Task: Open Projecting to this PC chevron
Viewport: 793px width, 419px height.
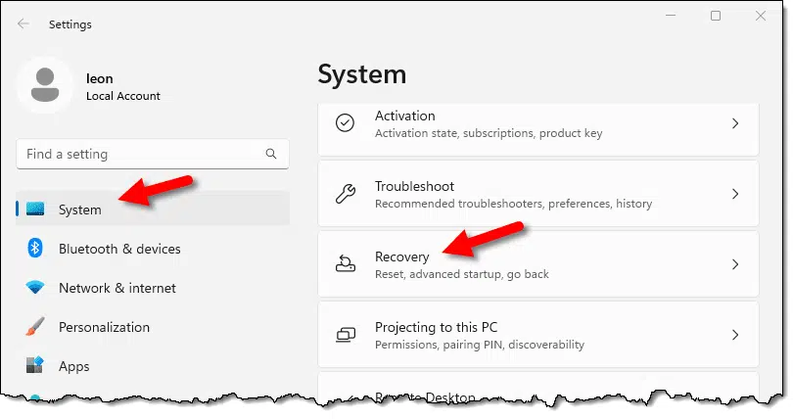Action: pyautogui.click(x=735, y=335)
